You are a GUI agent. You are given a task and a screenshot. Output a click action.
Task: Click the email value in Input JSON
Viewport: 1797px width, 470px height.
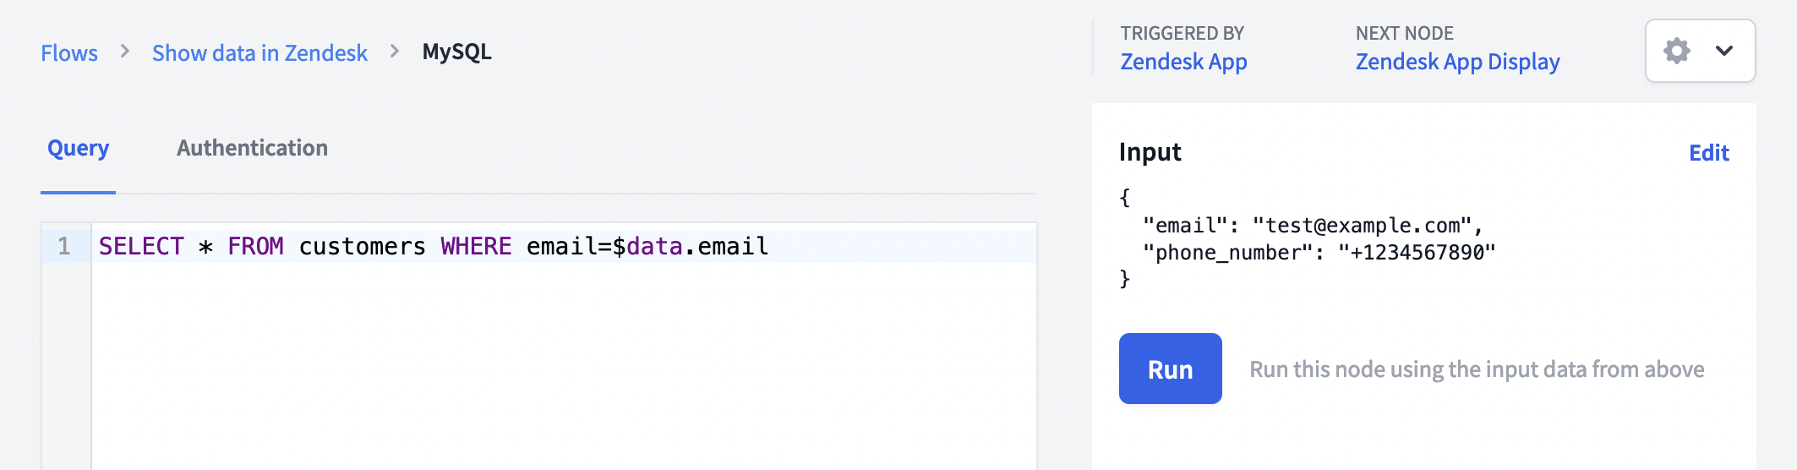pos(1362,226)
